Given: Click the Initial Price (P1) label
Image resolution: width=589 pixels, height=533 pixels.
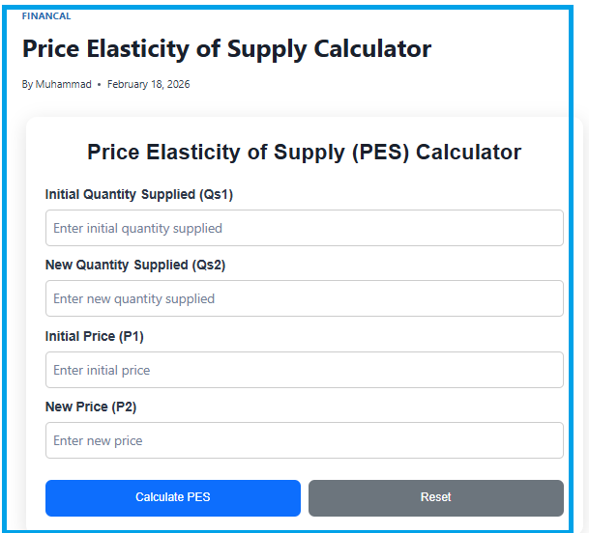Looking at the screenshot, I should tap(94, 337).
